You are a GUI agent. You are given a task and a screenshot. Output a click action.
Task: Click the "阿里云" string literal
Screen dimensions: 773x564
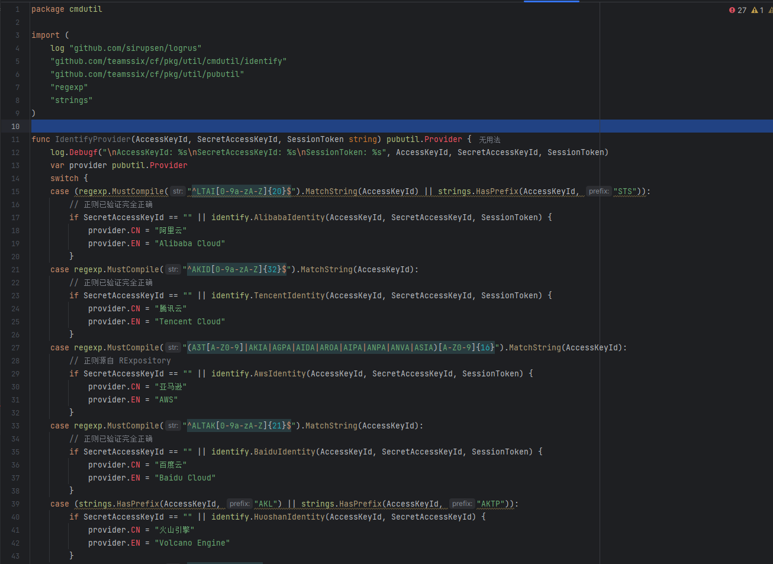[170, 230]
